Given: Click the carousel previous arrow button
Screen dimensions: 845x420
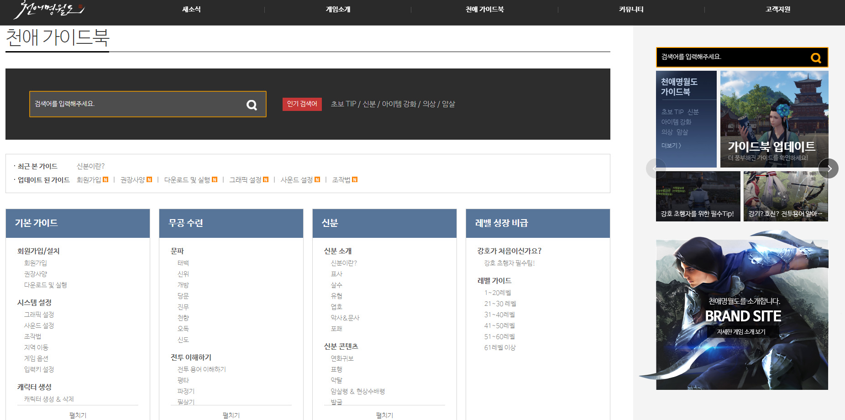Looking at the screenshot, I should pos(656,168).
